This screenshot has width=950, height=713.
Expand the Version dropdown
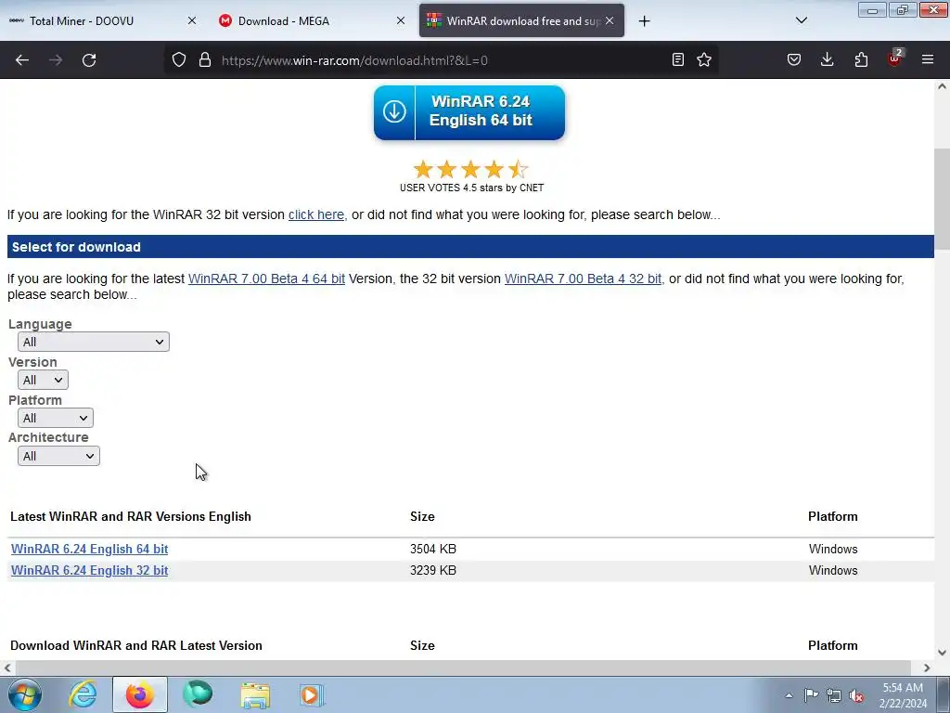[43, 380]
